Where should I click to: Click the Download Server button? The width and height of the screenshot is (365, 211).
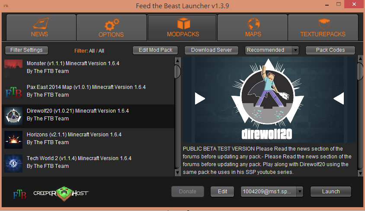(211, 50)
